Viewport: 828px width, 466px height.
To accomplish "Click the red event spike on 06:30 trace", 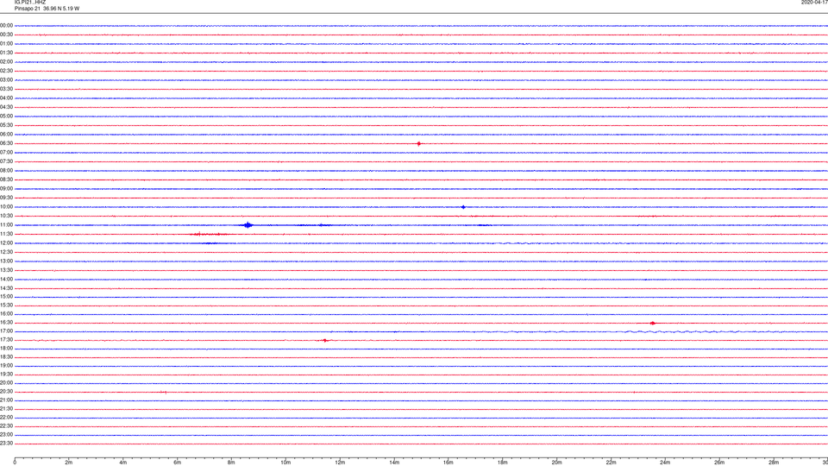I will pyautogui.click(x=419, y=144).
